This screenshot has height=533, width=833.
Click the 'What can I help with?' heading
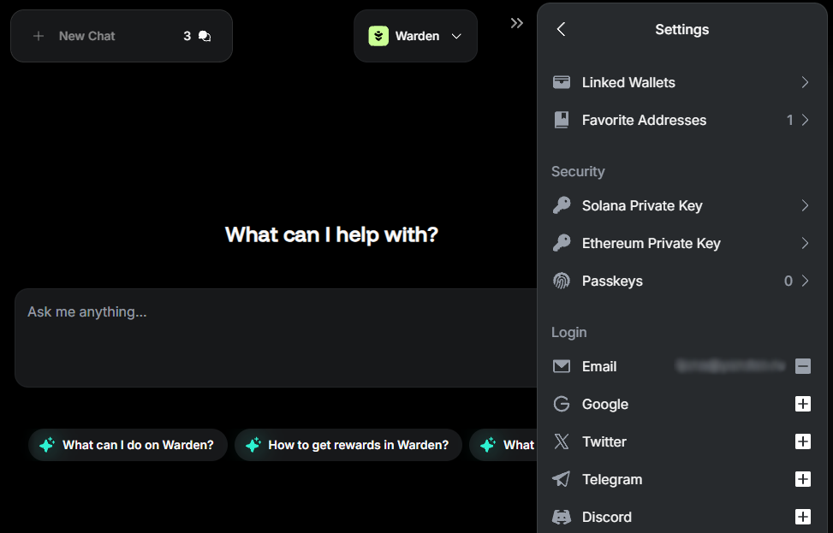(331, 234)
